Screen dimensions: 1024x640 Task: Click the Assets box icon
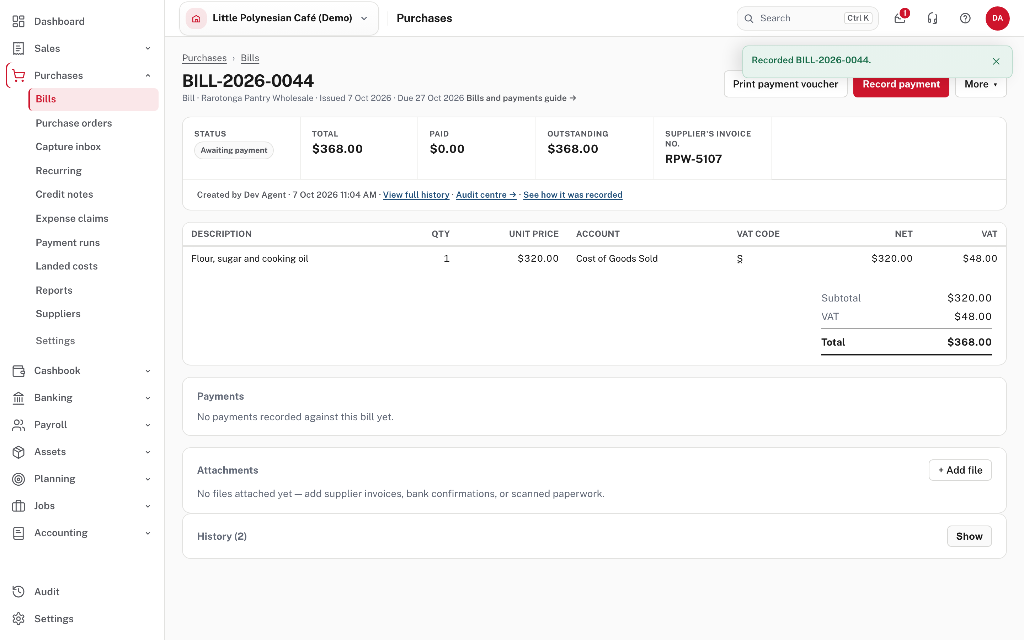click(x=18, y=452)
